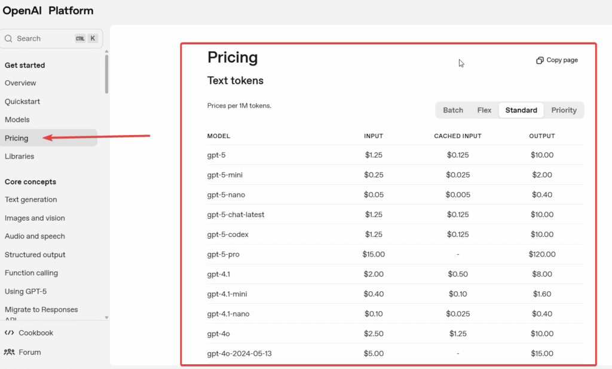Open the Pricing sidebar item
Screen dimensions: 612x369
17,138
